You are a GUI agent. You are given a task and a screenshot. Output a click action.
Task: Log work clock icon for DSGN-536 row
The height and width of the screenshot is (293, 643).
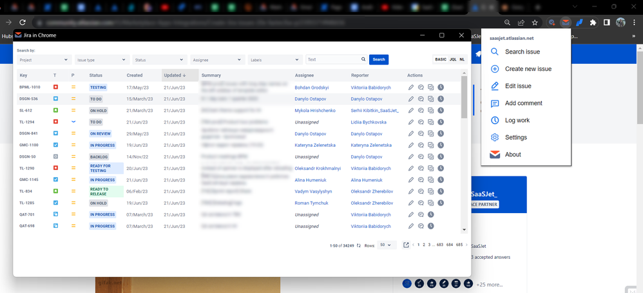[441, 99]
